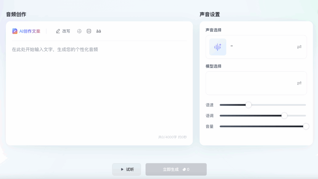The image size is (318, 179).
Task: Open the AI创作文案 copywriting assistant
Action: (x=26, y=31)
